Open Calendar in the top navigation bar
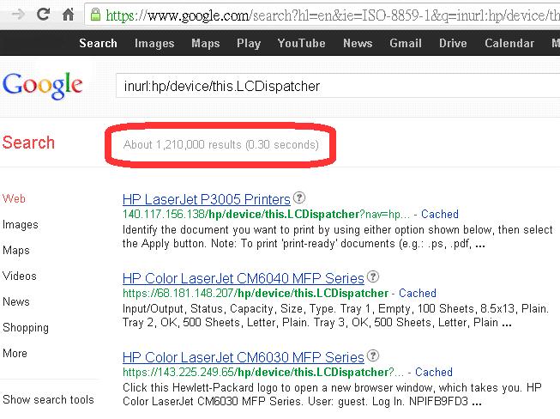 pos(509,43)
